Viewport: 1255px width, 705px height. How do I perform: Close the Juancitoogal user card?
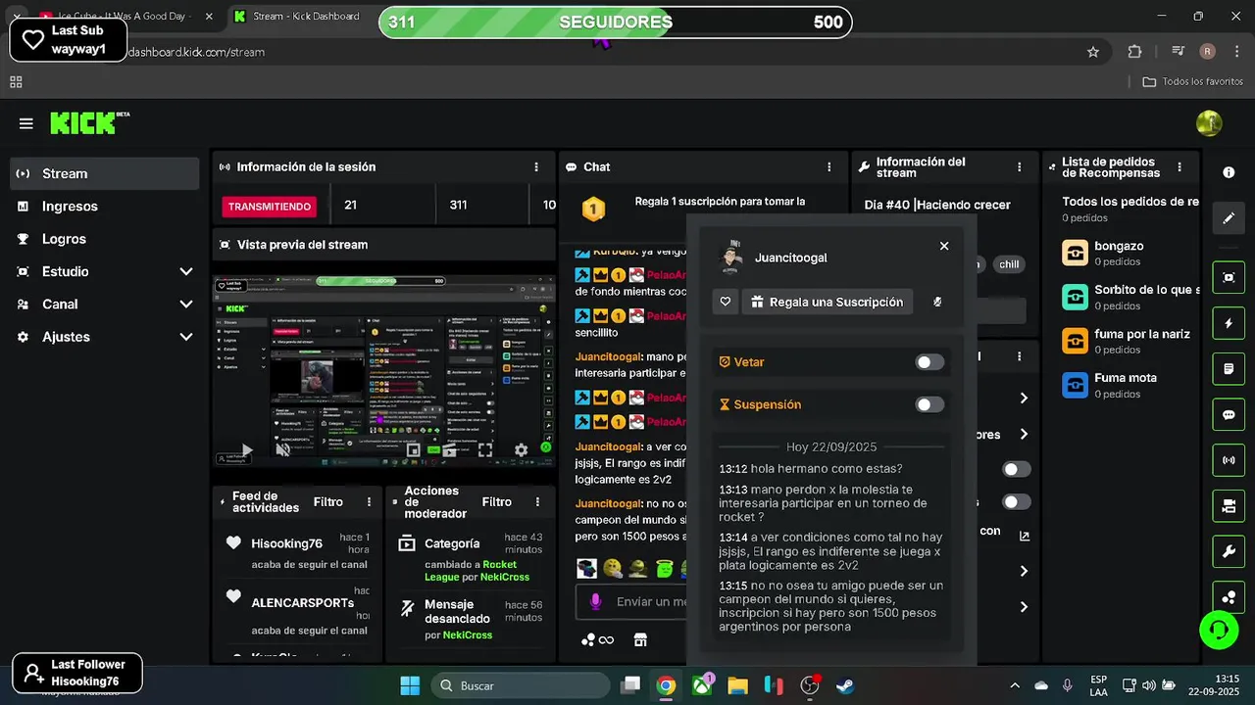(944, 246)
